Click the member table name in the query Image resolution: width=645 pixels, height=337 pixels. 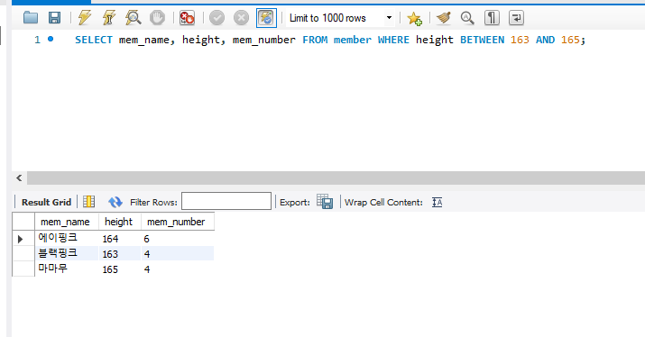click(x=353, y=40)
